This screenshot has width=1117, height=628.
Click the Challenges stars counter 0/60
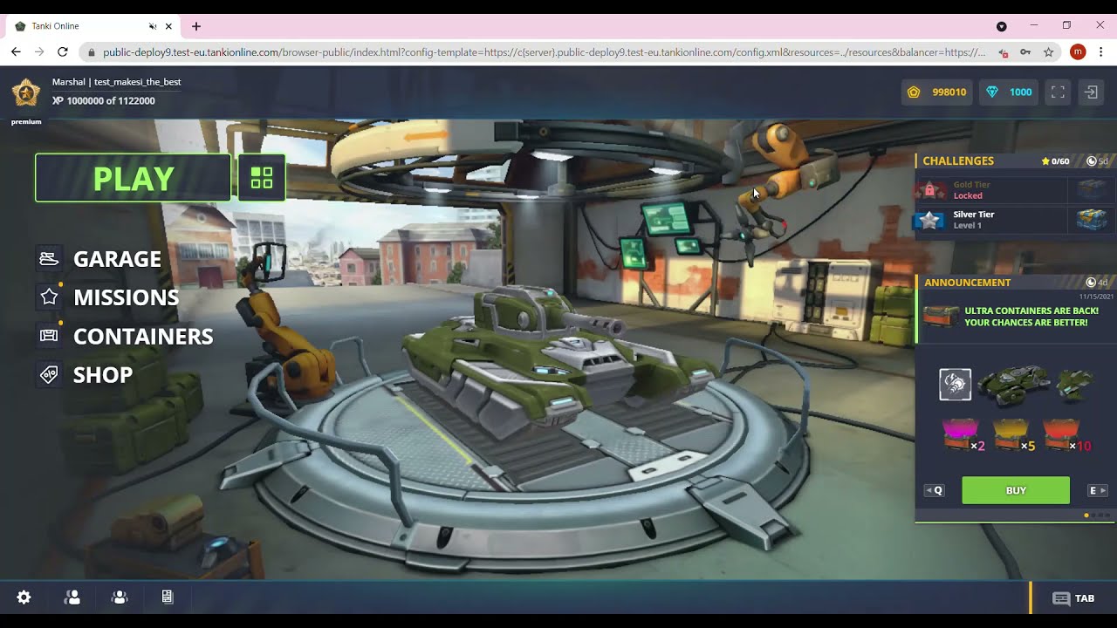tap(1055, 161)
